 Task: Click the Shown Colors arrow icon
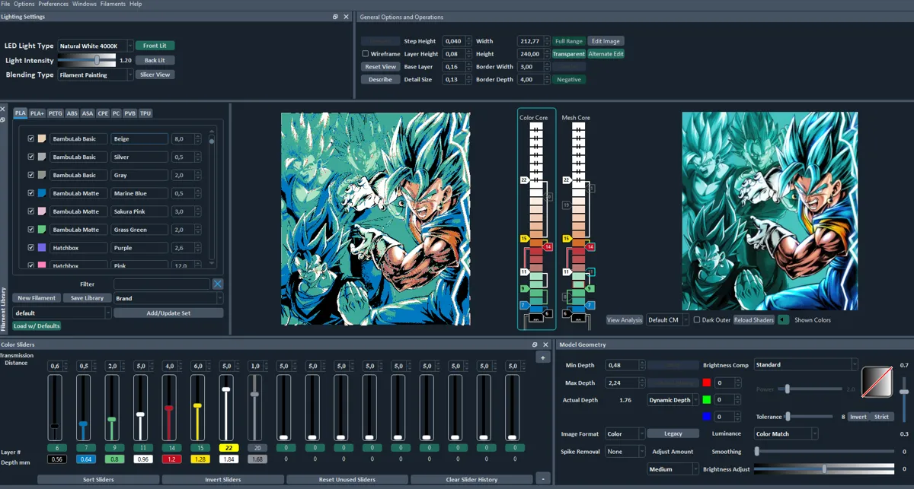coord(783,319)
